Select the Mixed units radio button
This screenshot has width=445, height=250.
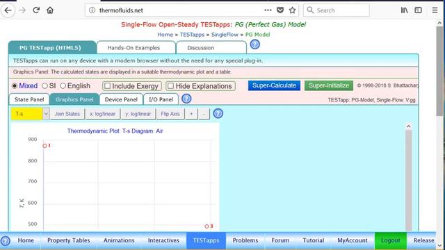click(15, 86)
